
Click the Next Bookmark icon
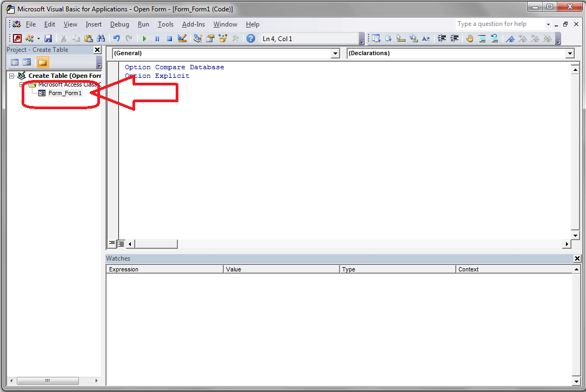point(522,38)
